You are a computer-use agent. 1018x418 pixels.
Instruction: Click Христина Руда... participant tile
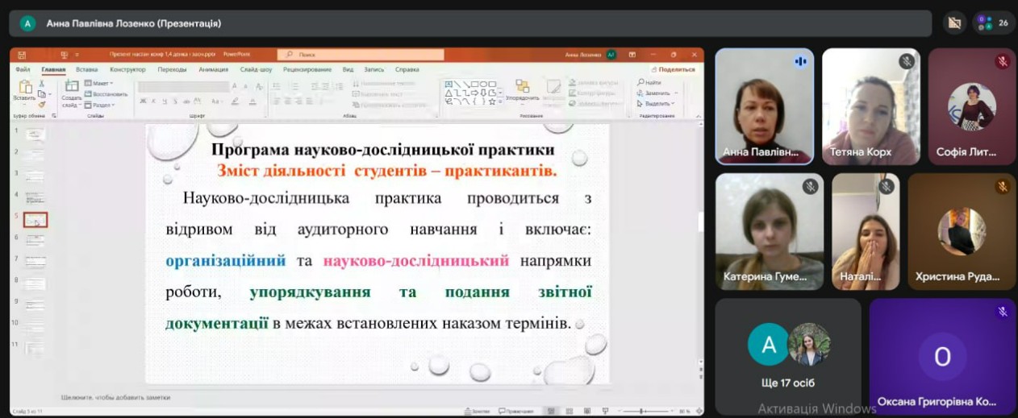(x=962, y=232)
